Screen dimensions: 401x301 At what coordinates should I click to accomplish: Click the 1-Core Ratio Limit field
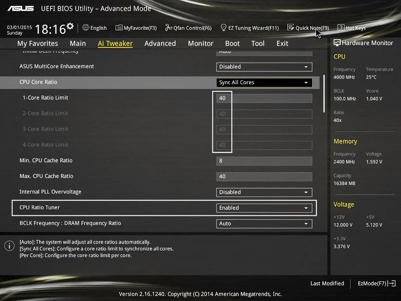tap(264, 98)
